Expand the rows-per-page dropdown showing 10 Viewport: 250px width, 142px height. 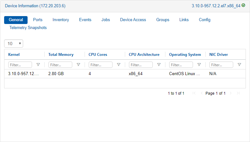click(14, 44)
